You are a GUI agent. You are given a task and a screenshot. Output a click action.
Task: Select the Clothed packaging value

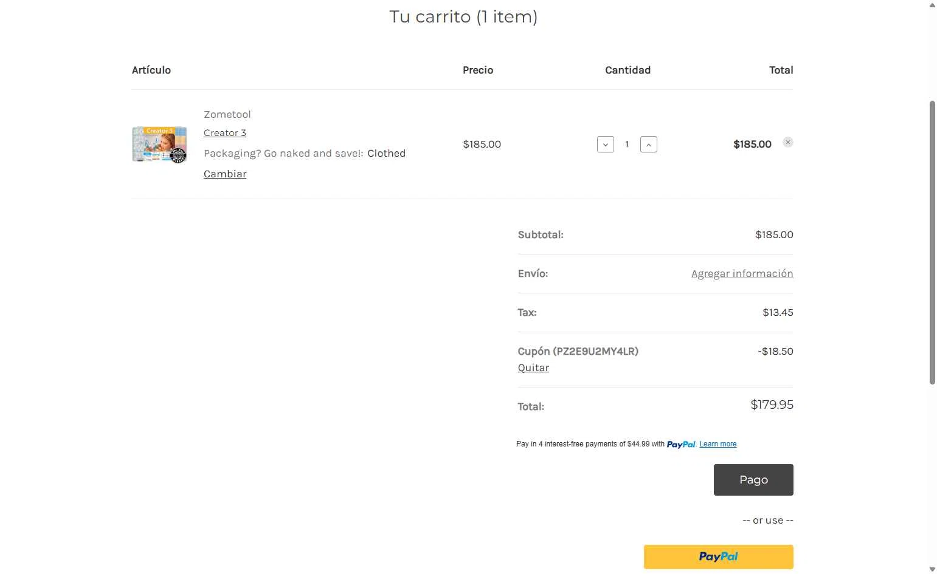point(386,153)
